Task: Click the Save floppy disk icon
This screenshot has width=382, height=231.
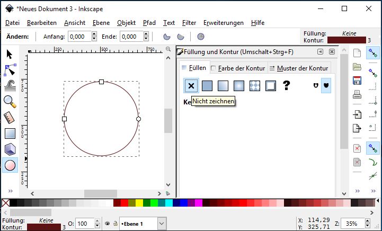Action: [357, 81]
